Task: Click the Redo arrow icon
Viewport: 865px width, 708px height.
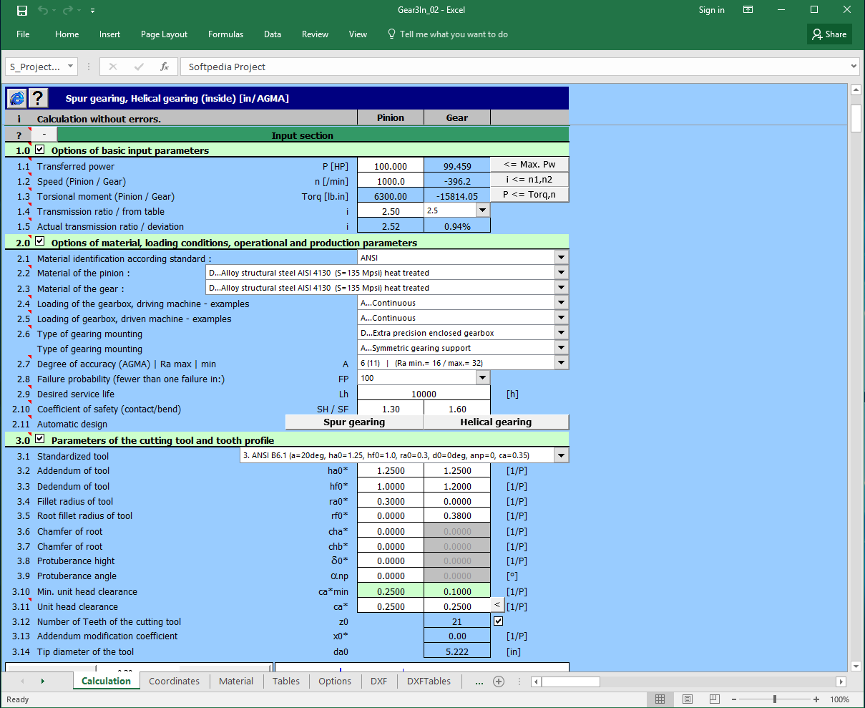Action: [x=69, y=11]
